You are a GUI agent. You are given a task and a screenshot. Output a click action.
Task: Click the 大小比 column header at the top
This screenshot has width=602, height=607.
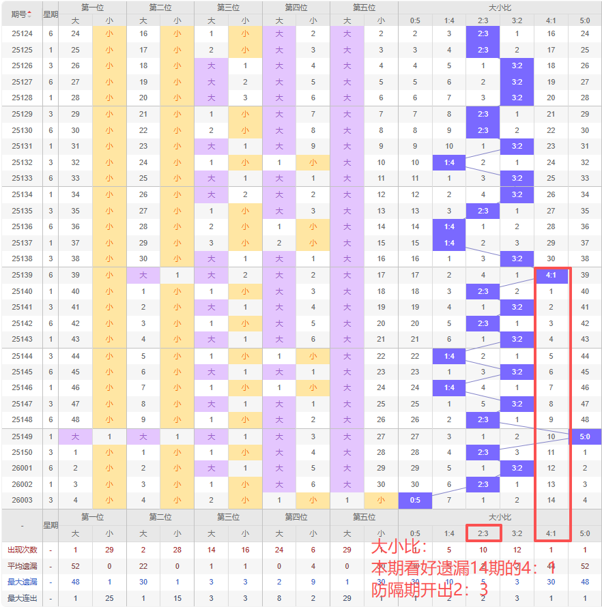[500, 8]
